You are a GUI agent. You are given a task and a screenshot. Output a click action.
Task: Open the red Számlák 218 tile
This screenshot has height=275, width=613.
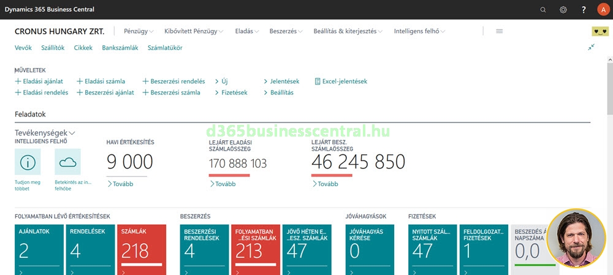(x=141, y=248)
